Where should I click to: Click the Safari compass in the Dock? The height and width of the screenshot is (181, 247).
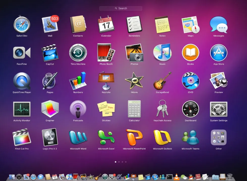tap(33, 177)
